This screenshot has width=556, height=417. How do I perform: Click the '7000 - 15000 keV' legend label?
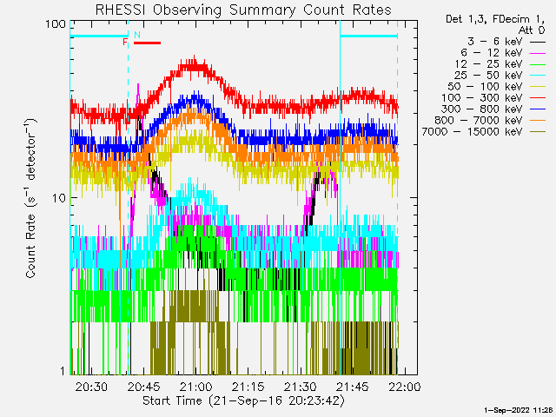click(x=472, y=132)
